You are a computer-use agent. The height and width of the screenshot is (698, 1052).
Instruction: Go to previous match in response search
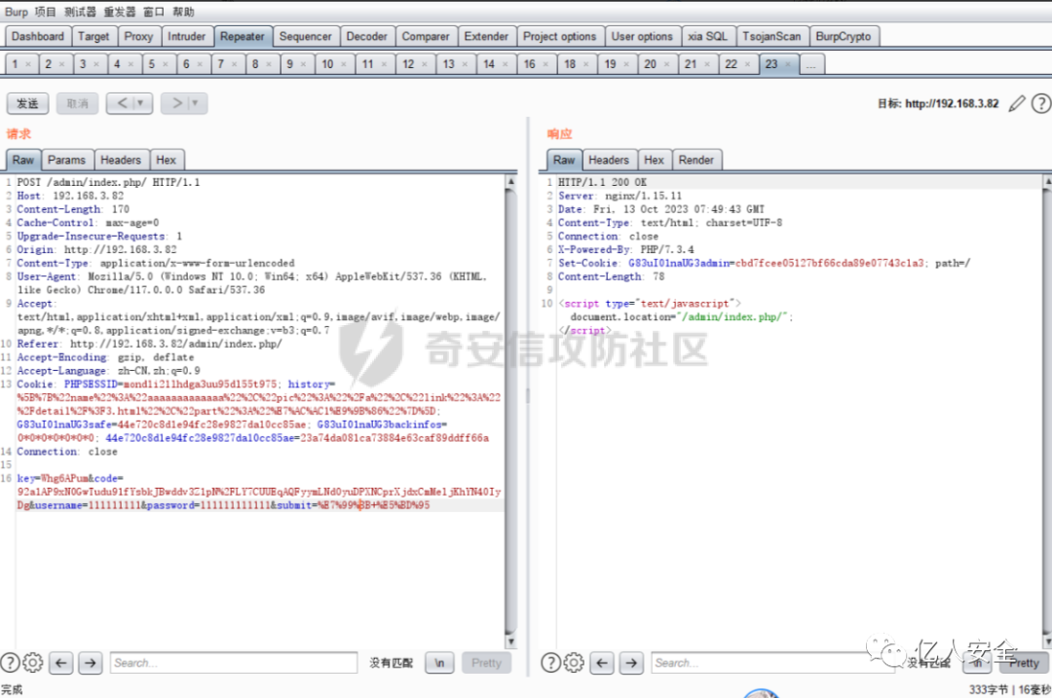(x=602, y=662)
